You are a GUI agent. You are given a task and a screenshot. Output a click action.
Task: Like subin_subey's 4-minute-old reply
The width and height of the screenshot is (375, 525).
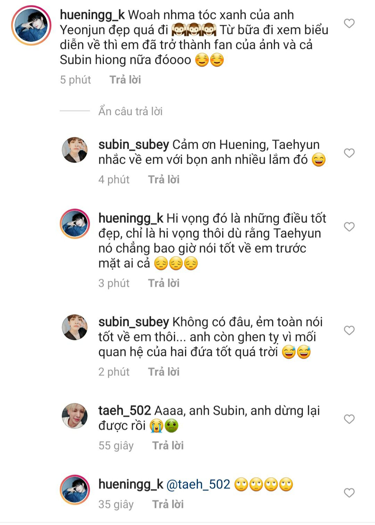click(x=349, y=153)
